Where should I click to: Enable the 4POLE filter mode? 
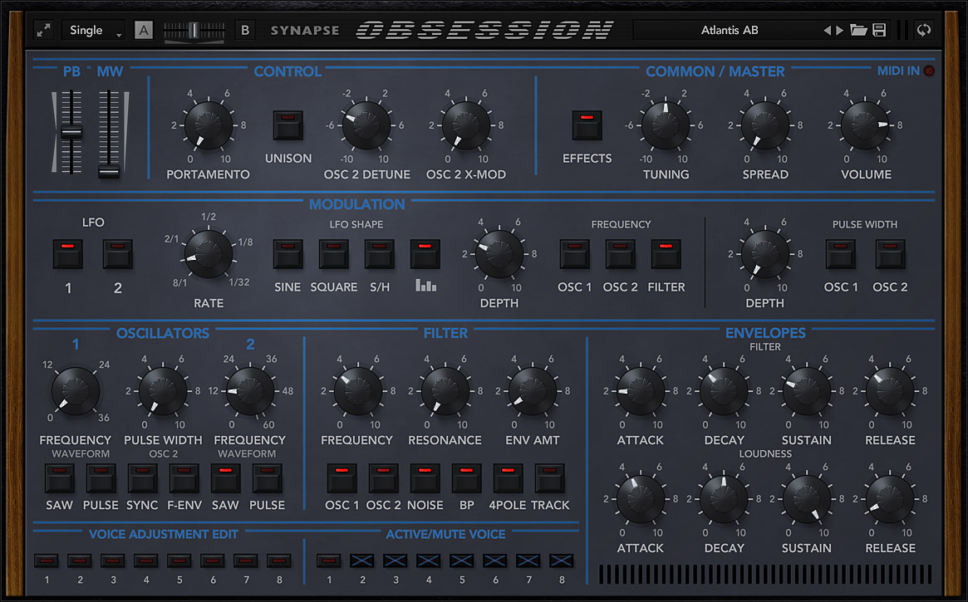(x=508, y=476)
